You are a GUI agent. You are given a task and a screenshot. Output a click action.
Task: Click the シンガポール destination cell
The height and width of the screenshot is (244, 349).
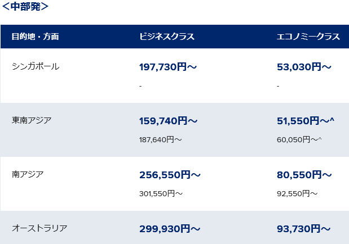click(x=36, y=66)
